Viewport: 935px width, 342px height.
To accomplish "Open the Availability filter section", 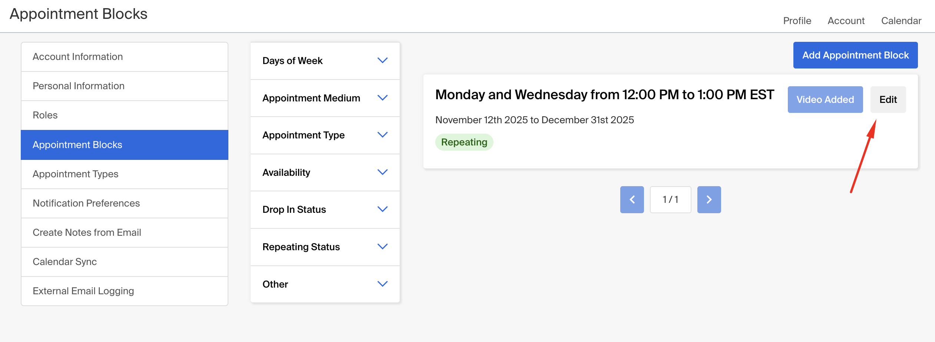I will (325, 172).
